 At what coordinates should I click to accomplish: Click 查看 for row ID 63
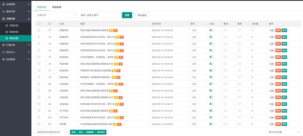[x=272, y=124]
